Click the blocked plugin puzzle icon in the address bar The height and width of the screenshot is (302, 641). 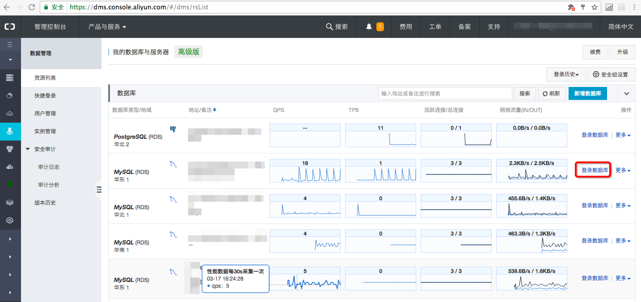(571, 7)
